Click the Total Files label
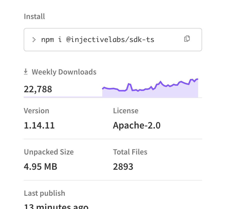239x209 pixels. point(130,152)
